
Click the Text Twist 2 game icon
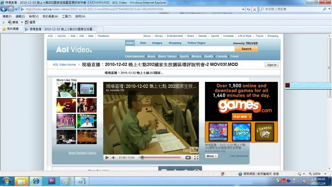(241, 132)
